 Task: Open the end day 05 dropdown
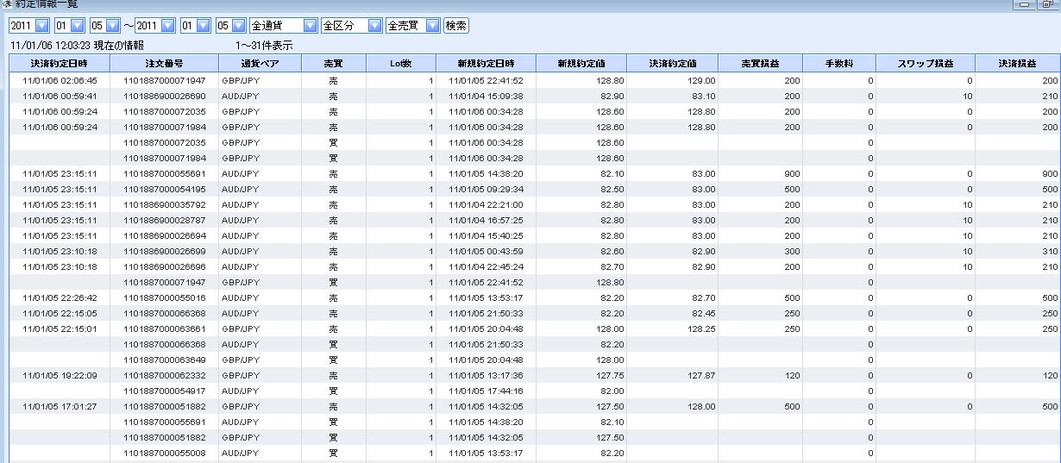231,26
